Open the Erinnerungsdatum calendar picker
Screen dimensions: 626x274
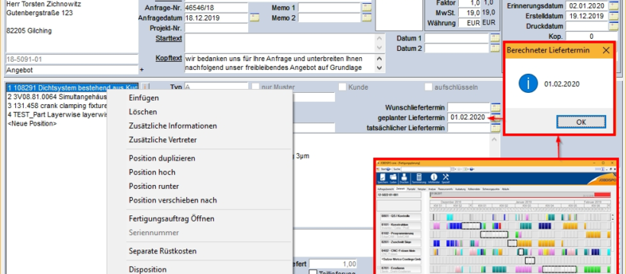pyautogui.click(x=613, y=5)
